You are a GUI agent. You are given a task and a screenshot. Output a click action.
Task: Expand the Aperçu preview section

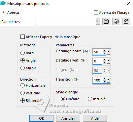coord(3,12)
